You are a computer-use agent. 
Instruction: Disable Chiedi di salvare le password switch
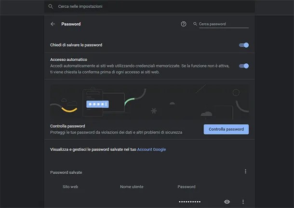point(244,45)
